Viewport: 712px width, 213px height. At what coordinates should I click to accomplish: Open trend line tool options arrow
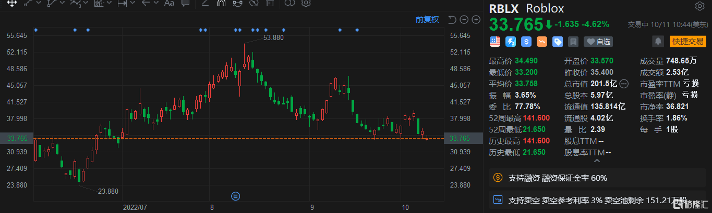tap(38, 3)
